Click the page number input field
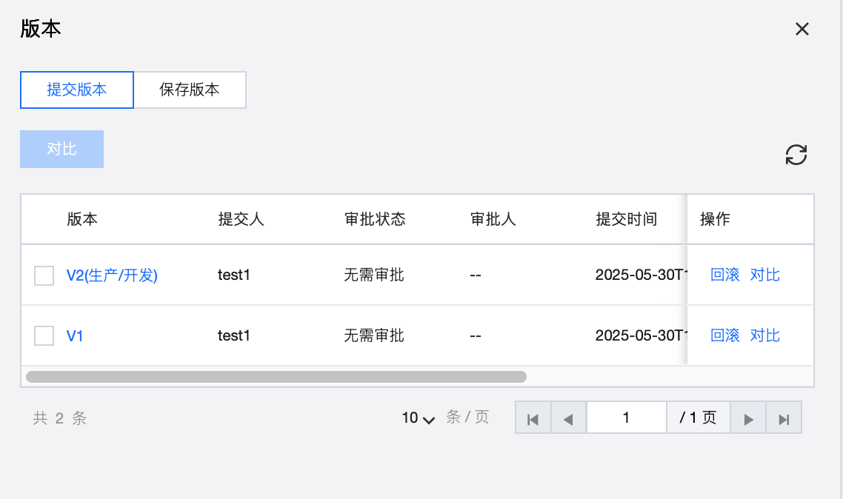Image resolution: width=843 pixels, height=499 pixels. 626,418
